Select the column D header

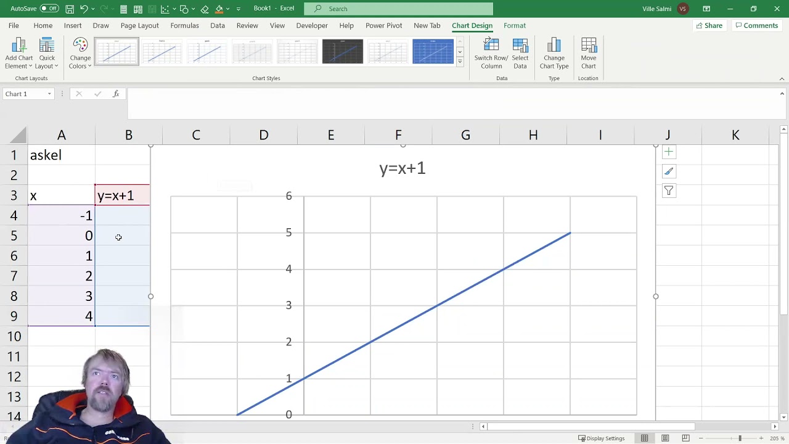click(263, 135)
